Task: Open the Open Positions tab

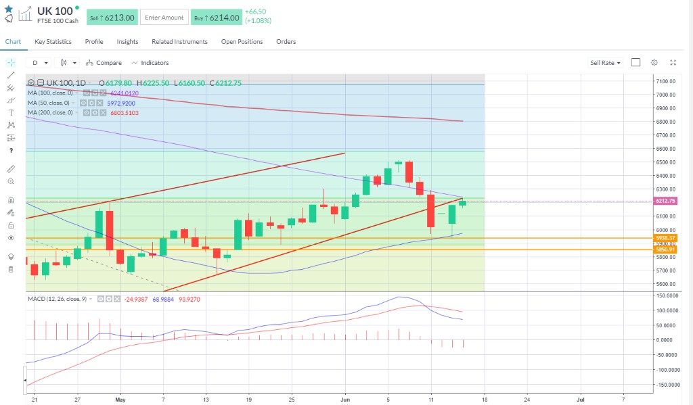Action: (242, 41)
